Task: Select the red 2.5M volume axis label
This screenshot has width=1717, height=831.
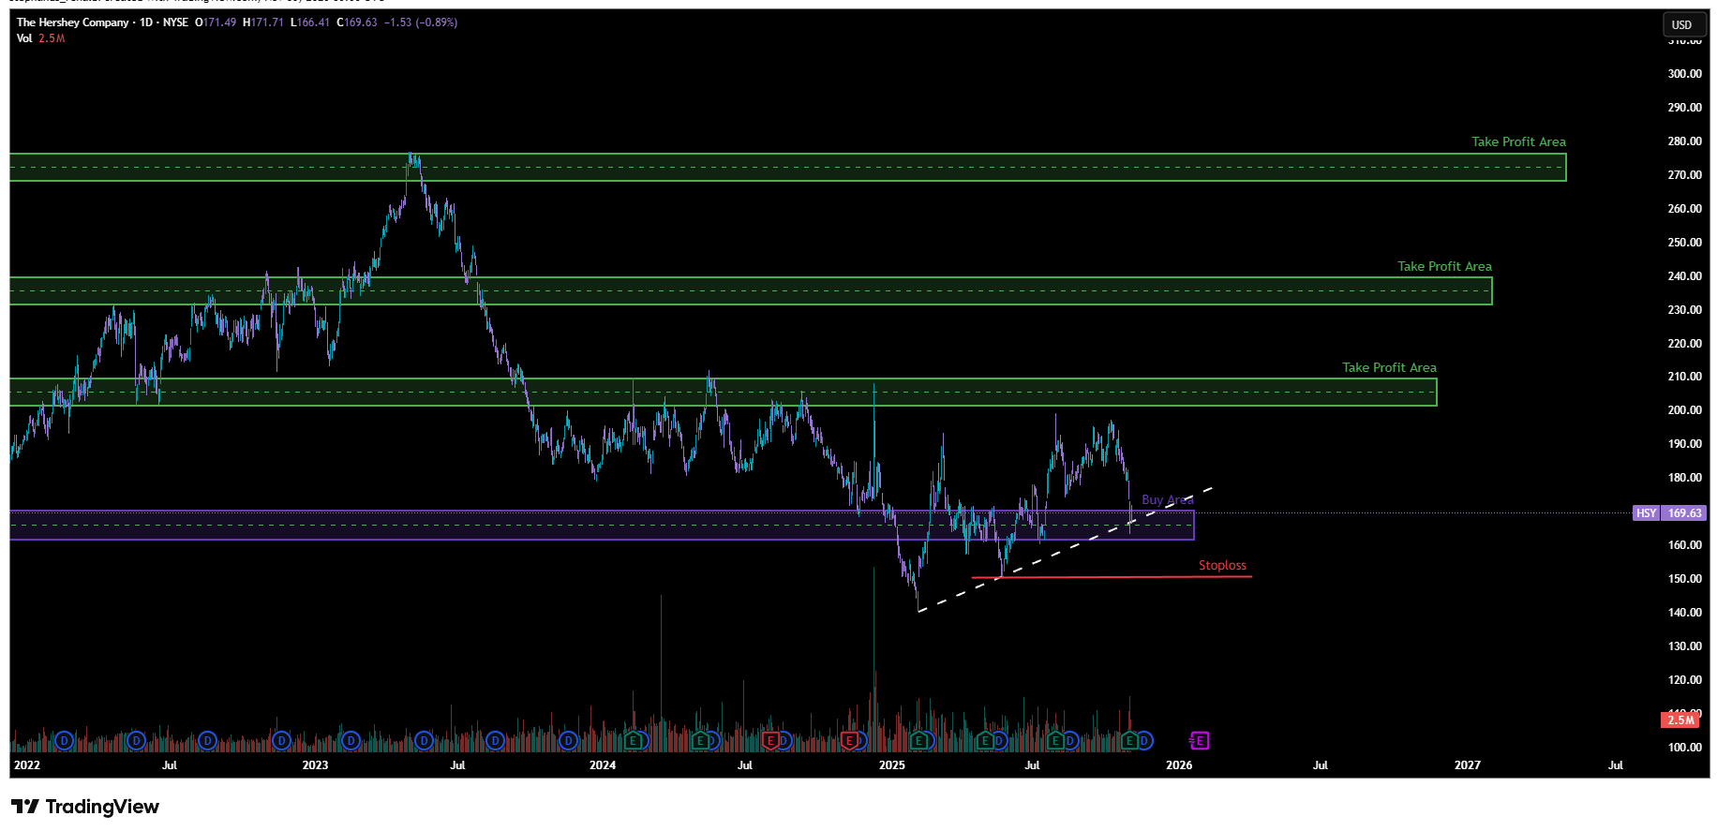Action: point(1680,720)
